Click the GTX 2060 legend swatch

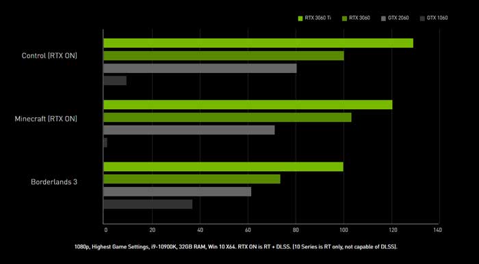(383, 18)
